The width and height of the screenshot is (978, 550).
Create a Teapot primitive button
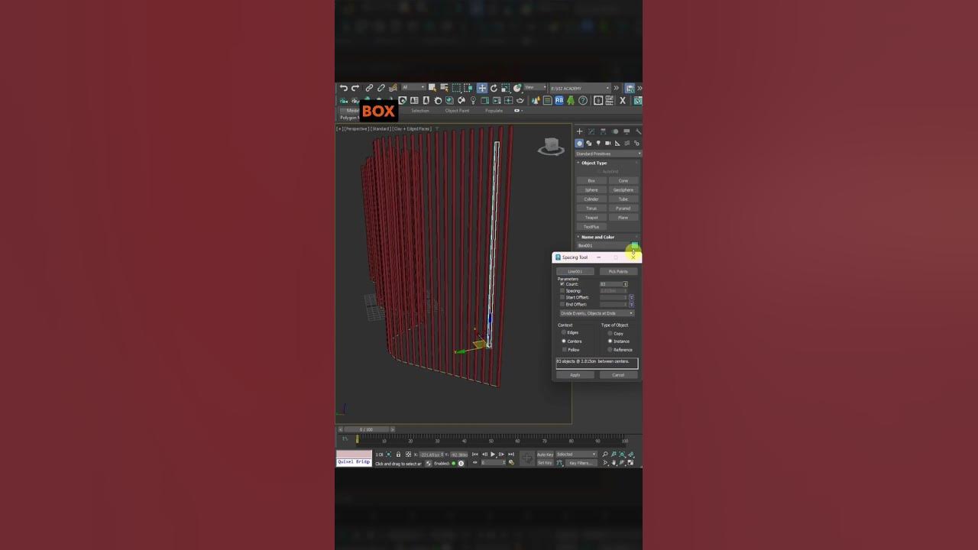[x=591, y=218]
